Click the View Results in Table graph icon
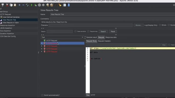Viewport: 175px width, 98px height. pyautogui.click(x=1, y=23)
